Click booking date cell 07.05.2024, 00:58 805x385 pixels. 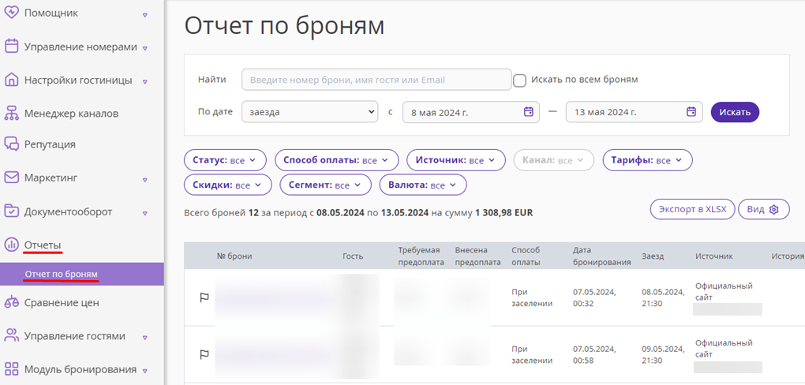point(594,353)
